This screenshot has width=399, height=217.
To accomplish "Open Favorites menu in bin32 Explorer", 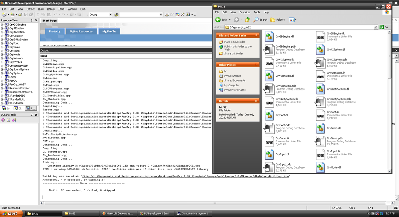I will coord(245,12).
